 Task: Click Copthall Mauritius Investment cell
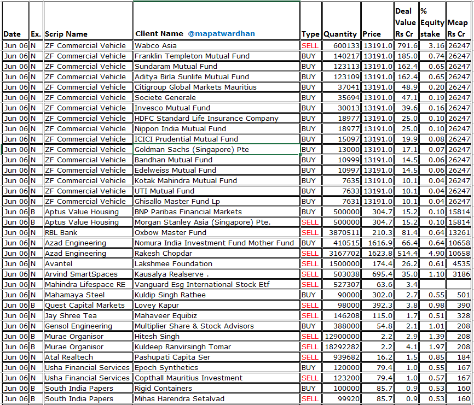216,378
